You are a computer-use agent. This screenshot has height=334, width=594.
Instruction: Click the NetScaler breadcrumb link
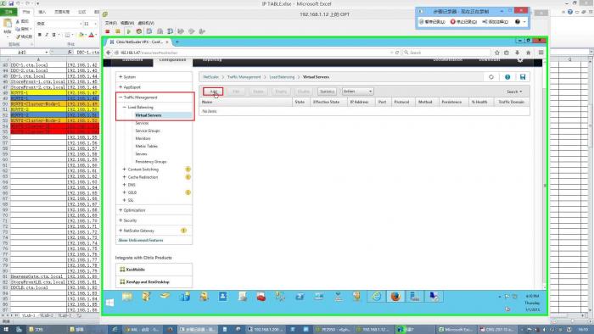tap(210, 77)
